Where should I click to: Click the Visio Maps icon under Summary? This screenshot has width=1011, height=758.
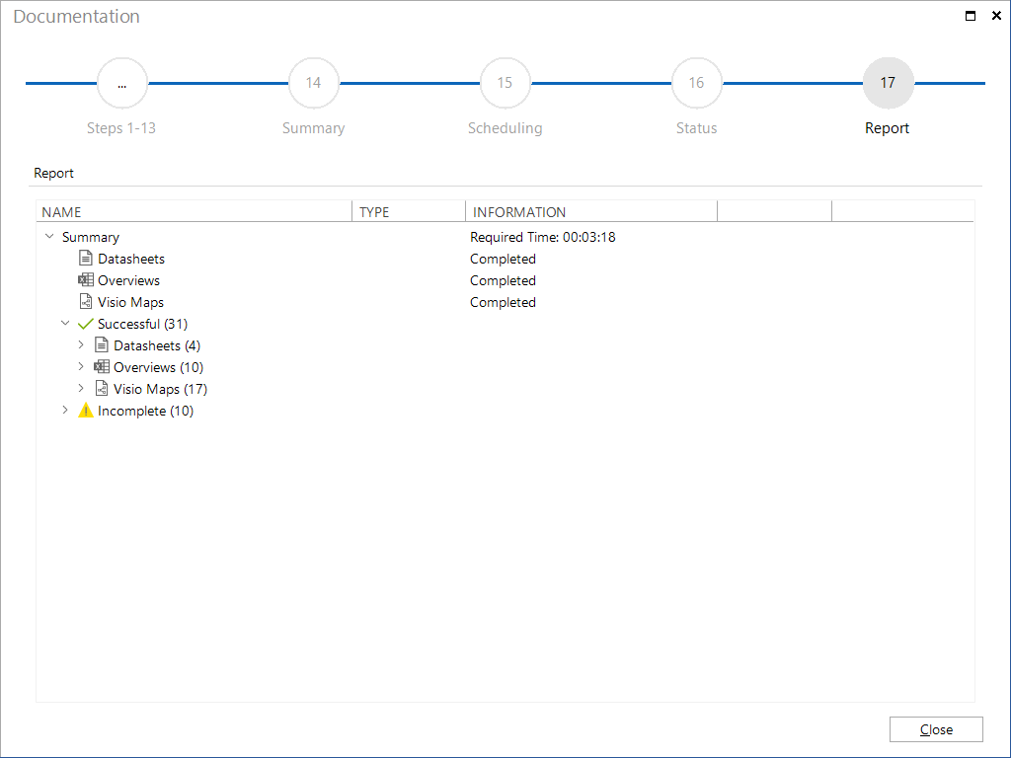coord(86,302)
